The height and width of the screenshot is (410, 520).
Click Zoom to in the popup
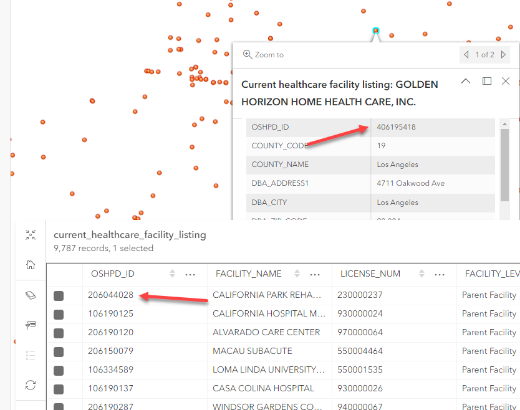point(263,55)
